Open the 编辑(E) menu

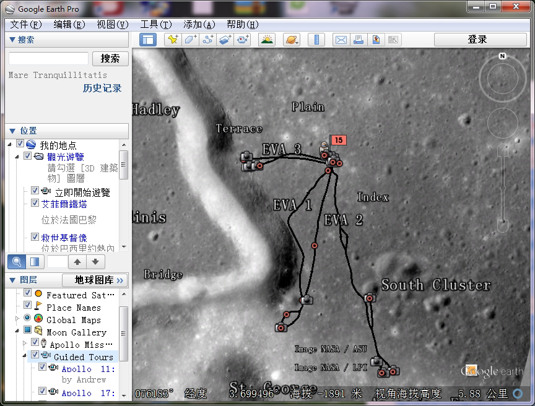tap(69, 25)
